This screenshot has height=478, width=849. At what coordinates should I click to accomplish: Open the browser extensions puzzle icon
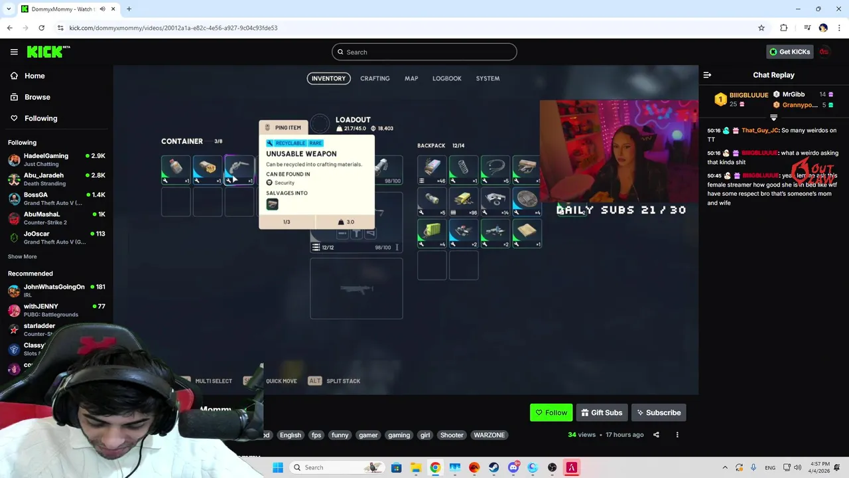coord(783,28)
